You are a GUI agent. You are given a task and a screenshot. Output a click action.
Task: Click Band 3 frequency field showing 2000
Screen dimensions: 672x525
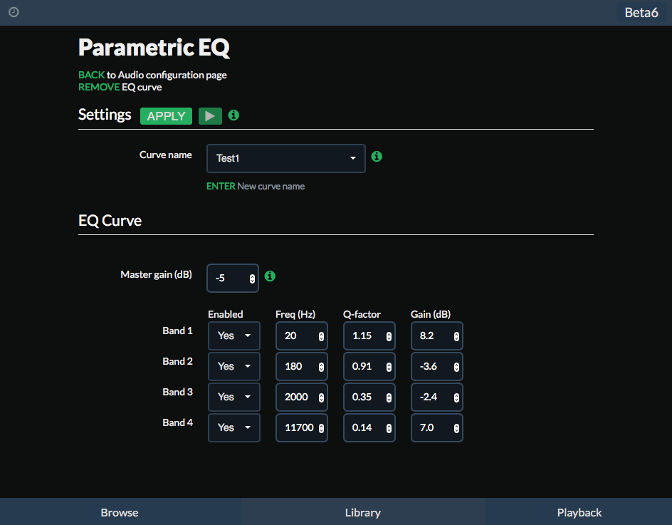click(x=302, y=397)
